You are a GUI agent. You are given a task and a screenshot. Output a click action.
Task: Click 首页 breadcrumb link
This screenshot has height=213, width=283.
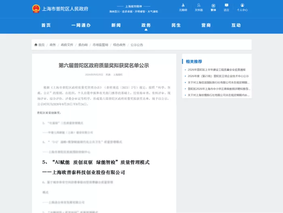pos(41,45)
